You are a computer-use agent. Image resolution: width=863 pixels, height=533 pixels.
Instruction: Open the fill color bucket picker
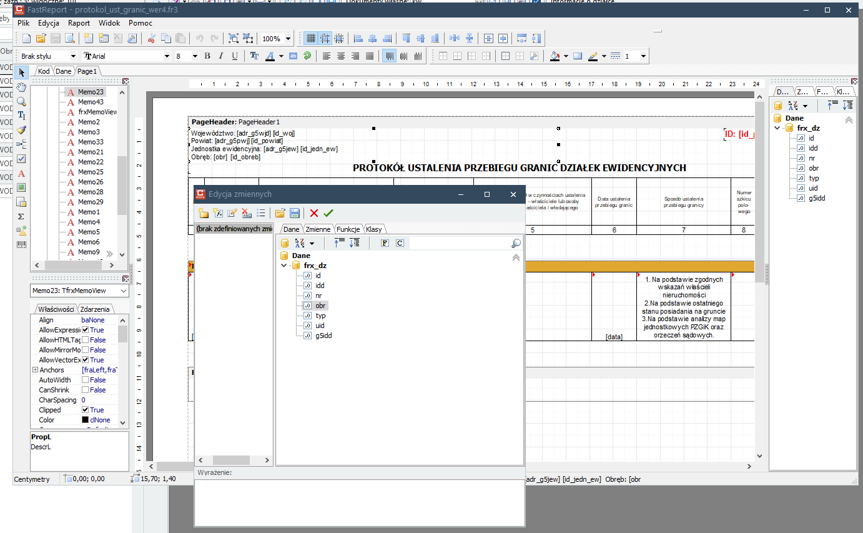555,56
